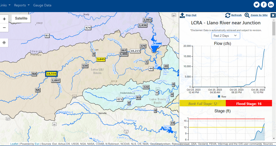Open the LinkedIn social icon
The width and height of the screenshot is (276, 146).
[271, 5]
